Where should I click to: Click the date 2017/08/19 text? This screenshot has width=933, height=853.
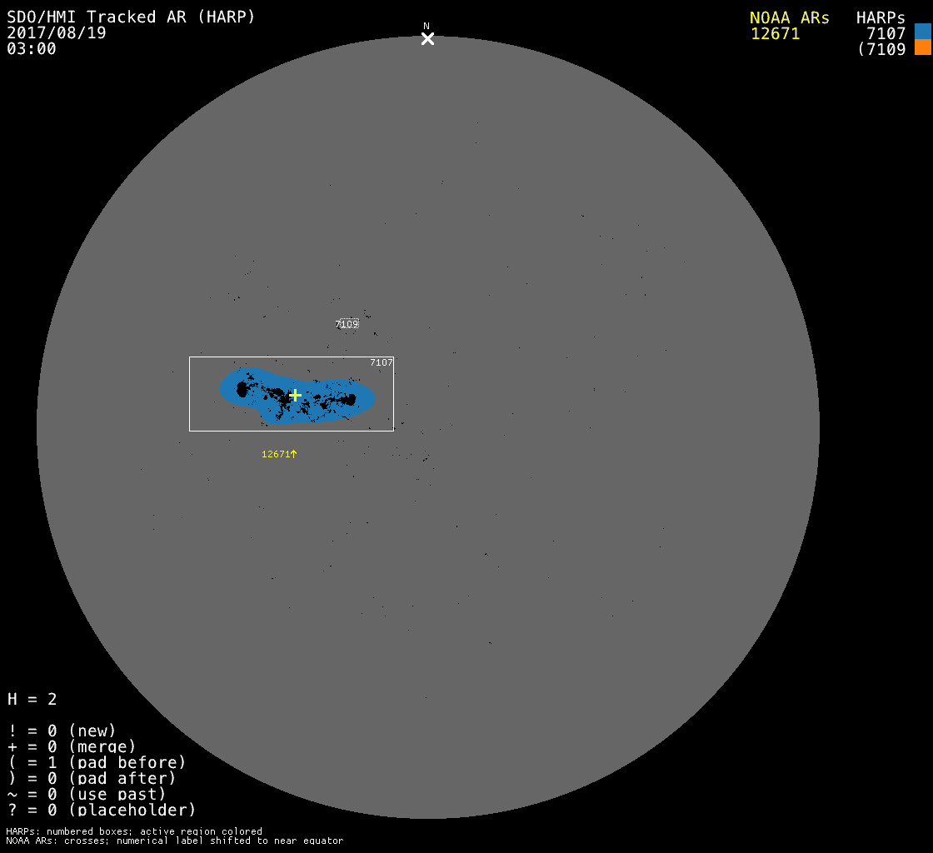57,32
